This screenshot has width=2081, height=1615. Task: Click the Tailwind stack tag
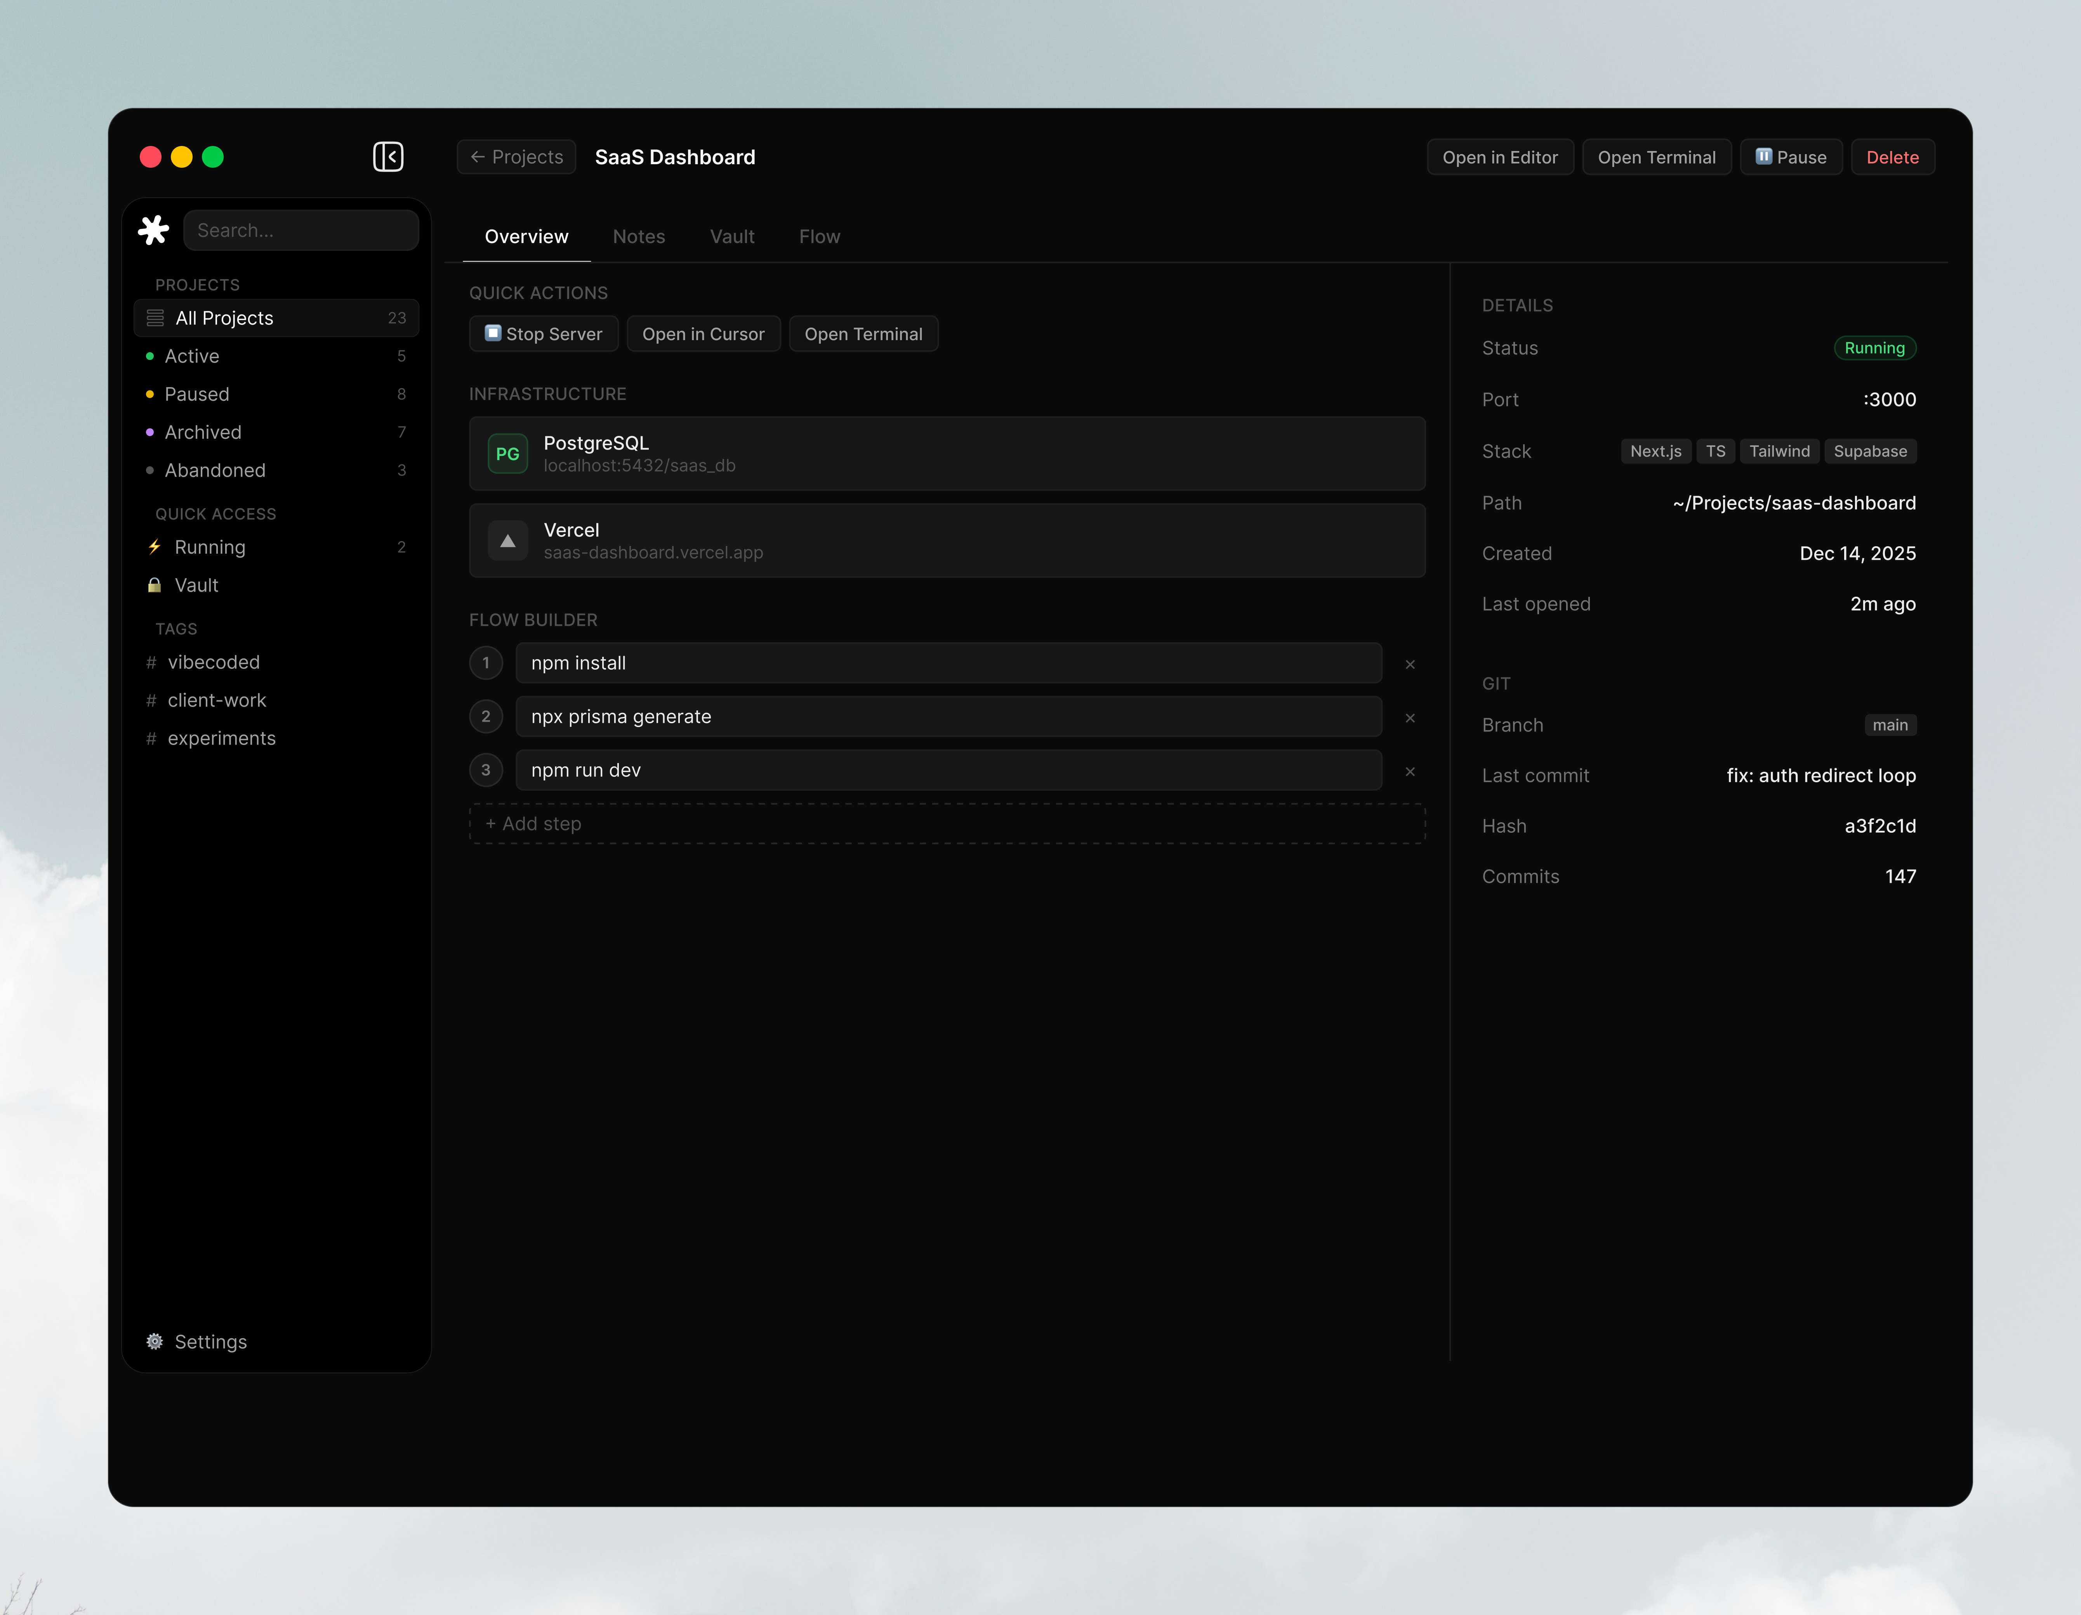(x=1779, y=451)
